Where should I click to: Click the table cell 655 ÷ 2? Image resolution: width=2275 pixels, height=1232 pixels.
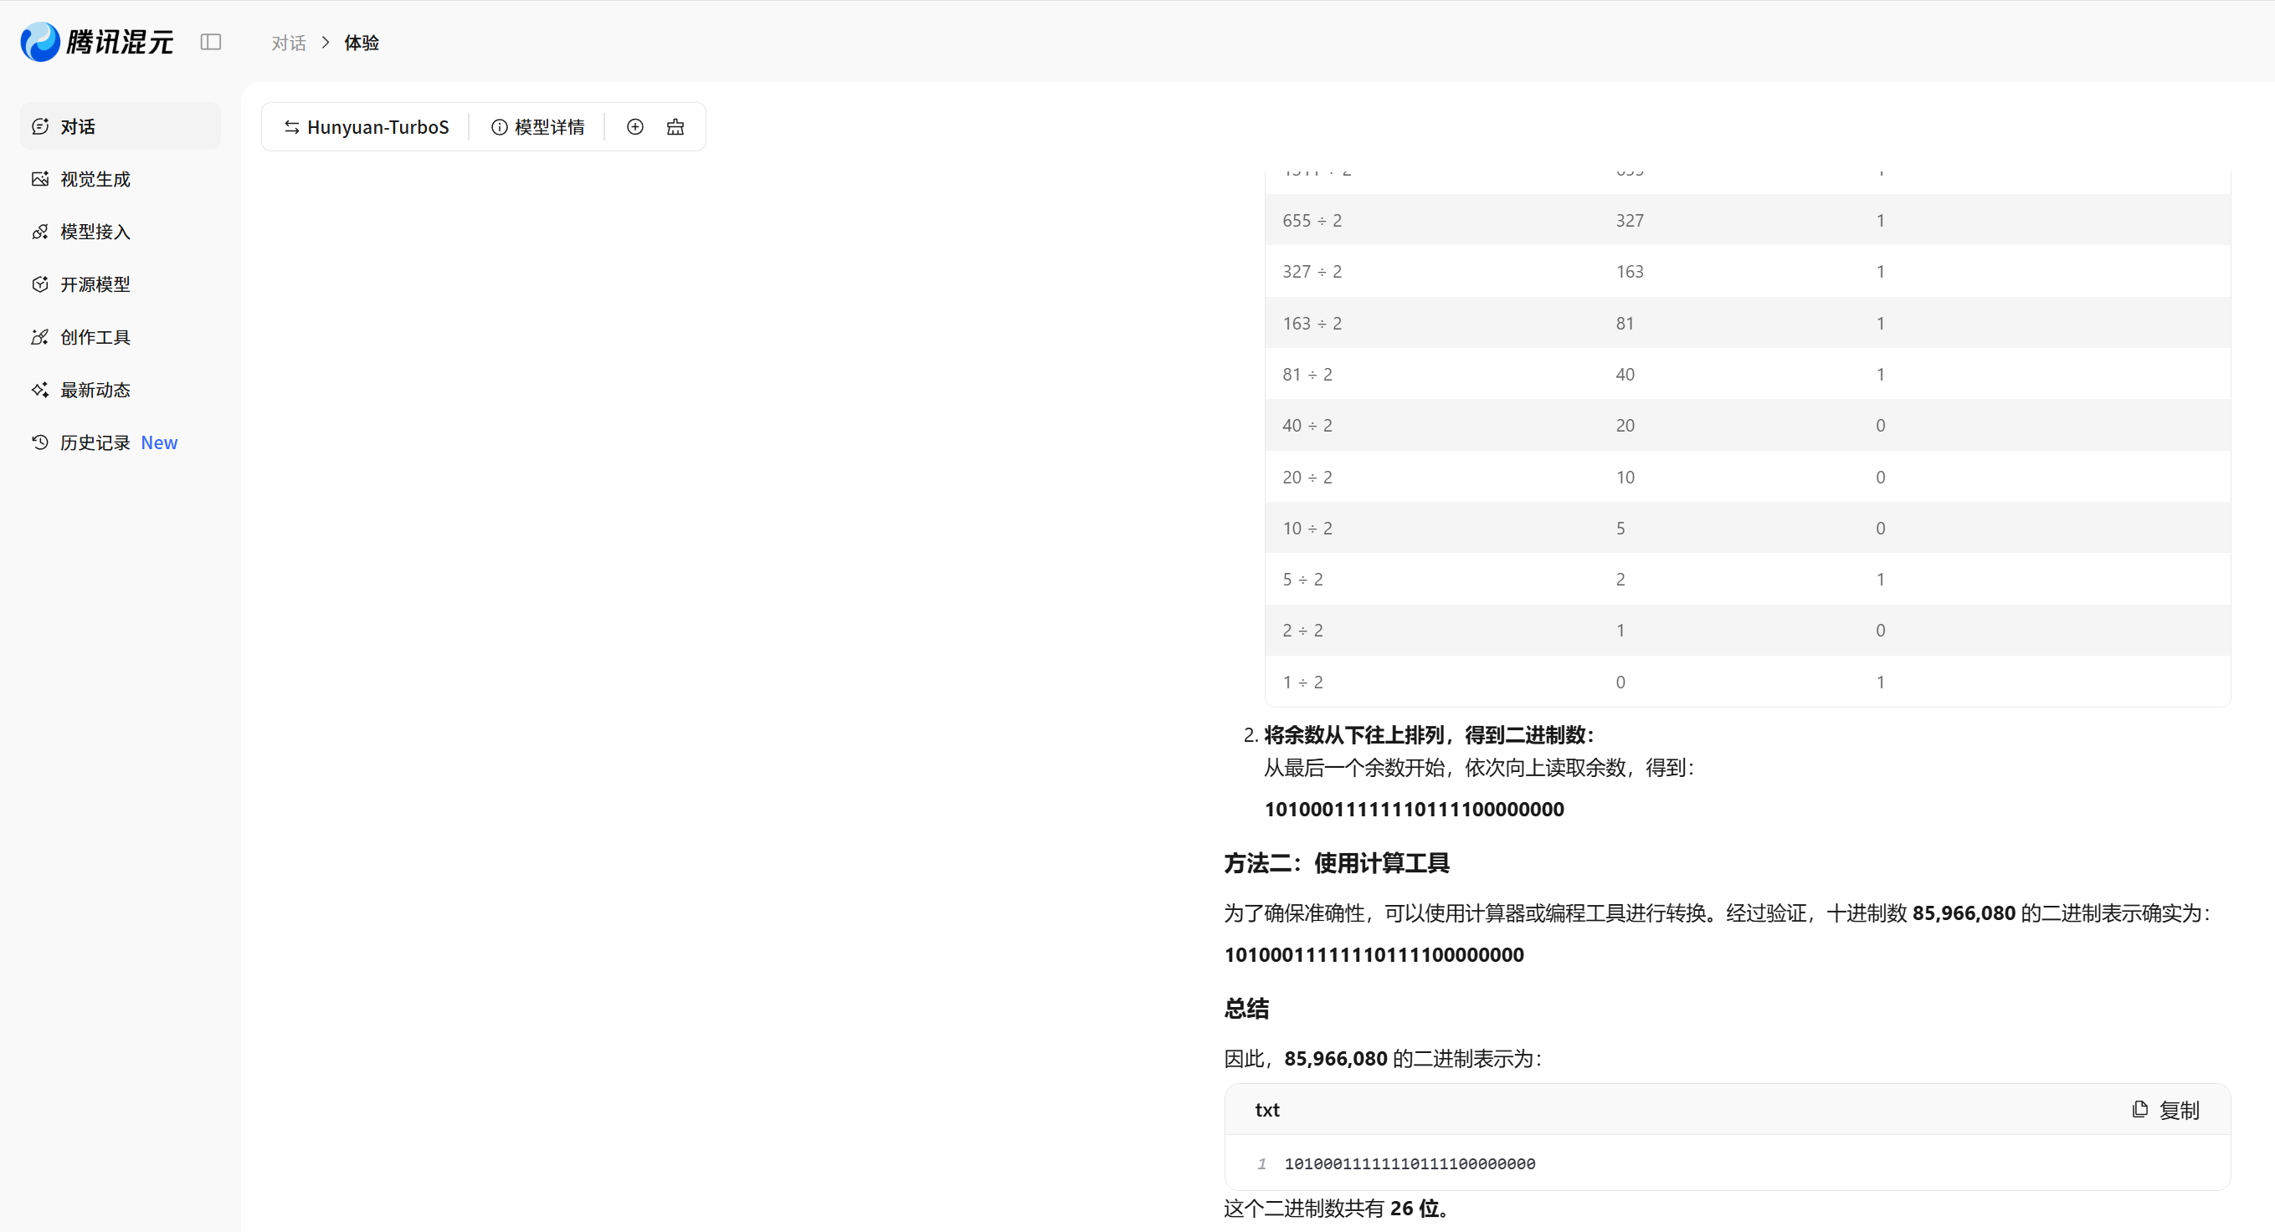coord(1312,220)
